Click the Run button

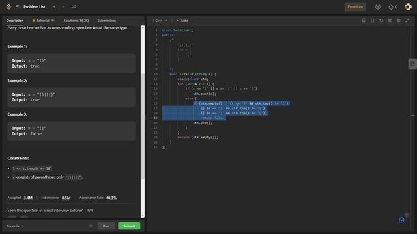(x=106, y=226)
